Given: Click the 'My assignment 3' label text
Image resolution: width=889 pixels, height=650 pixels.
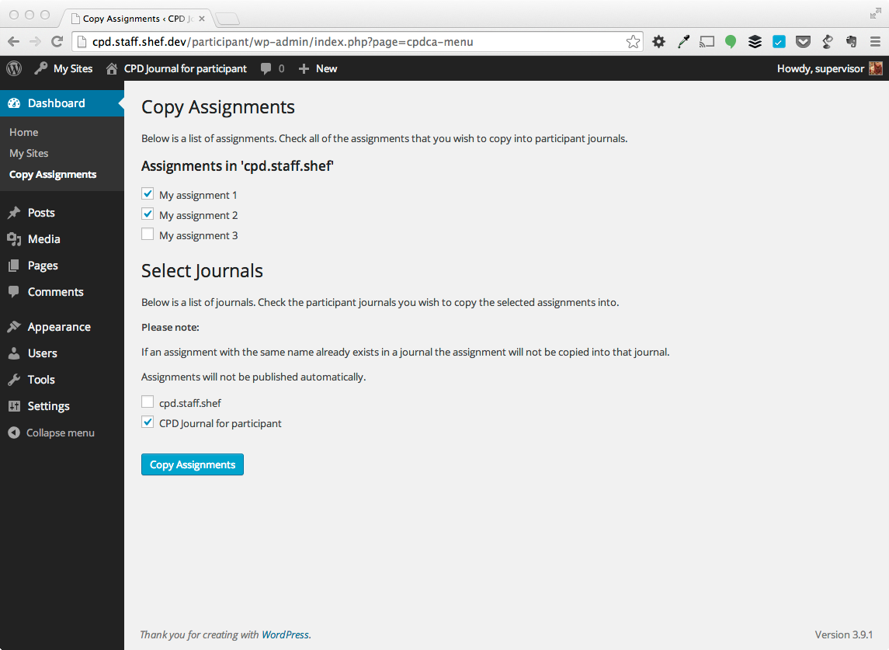Looking at the screenshot, I should pyautogui.click(x=199, y=235).
